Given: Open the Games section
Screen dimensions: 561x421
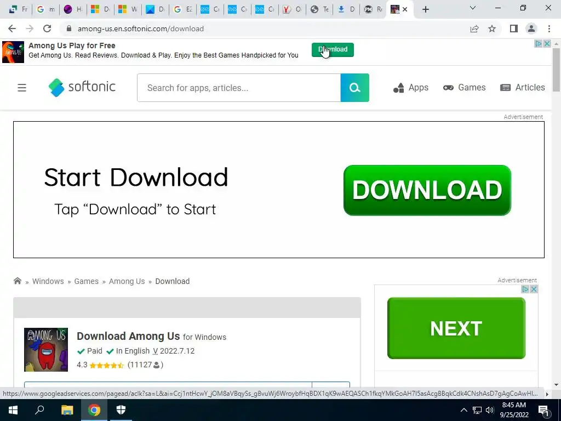Looking at the screenshot, I should pyautogui.click(x=465, y=87).
